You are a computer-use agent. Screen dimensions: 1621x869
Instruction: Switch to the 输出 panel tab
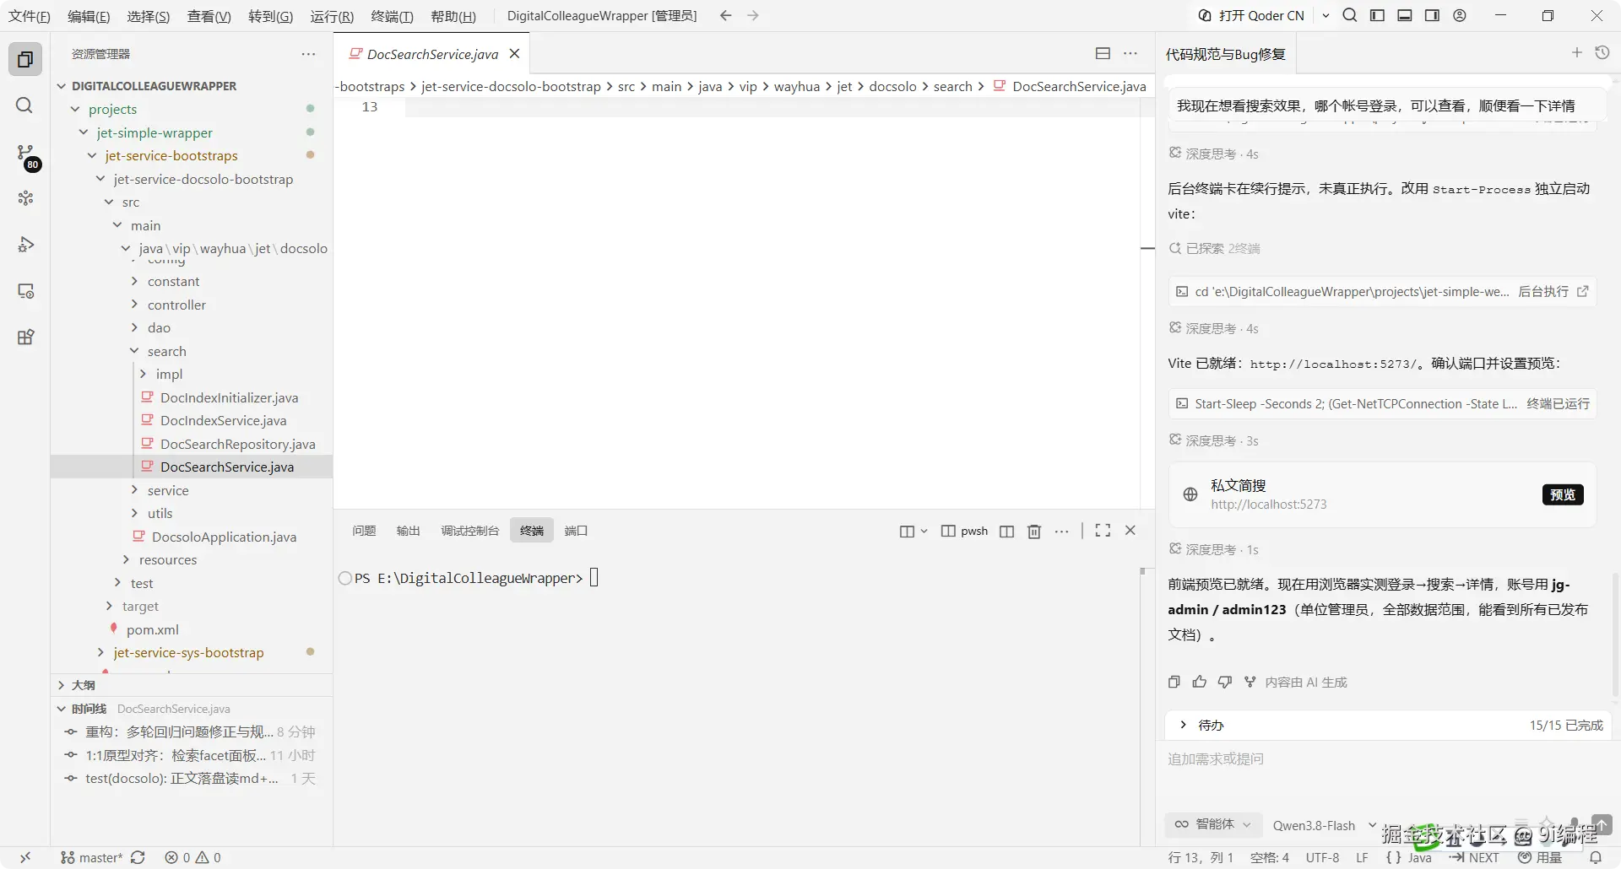(x=408, y=531)
